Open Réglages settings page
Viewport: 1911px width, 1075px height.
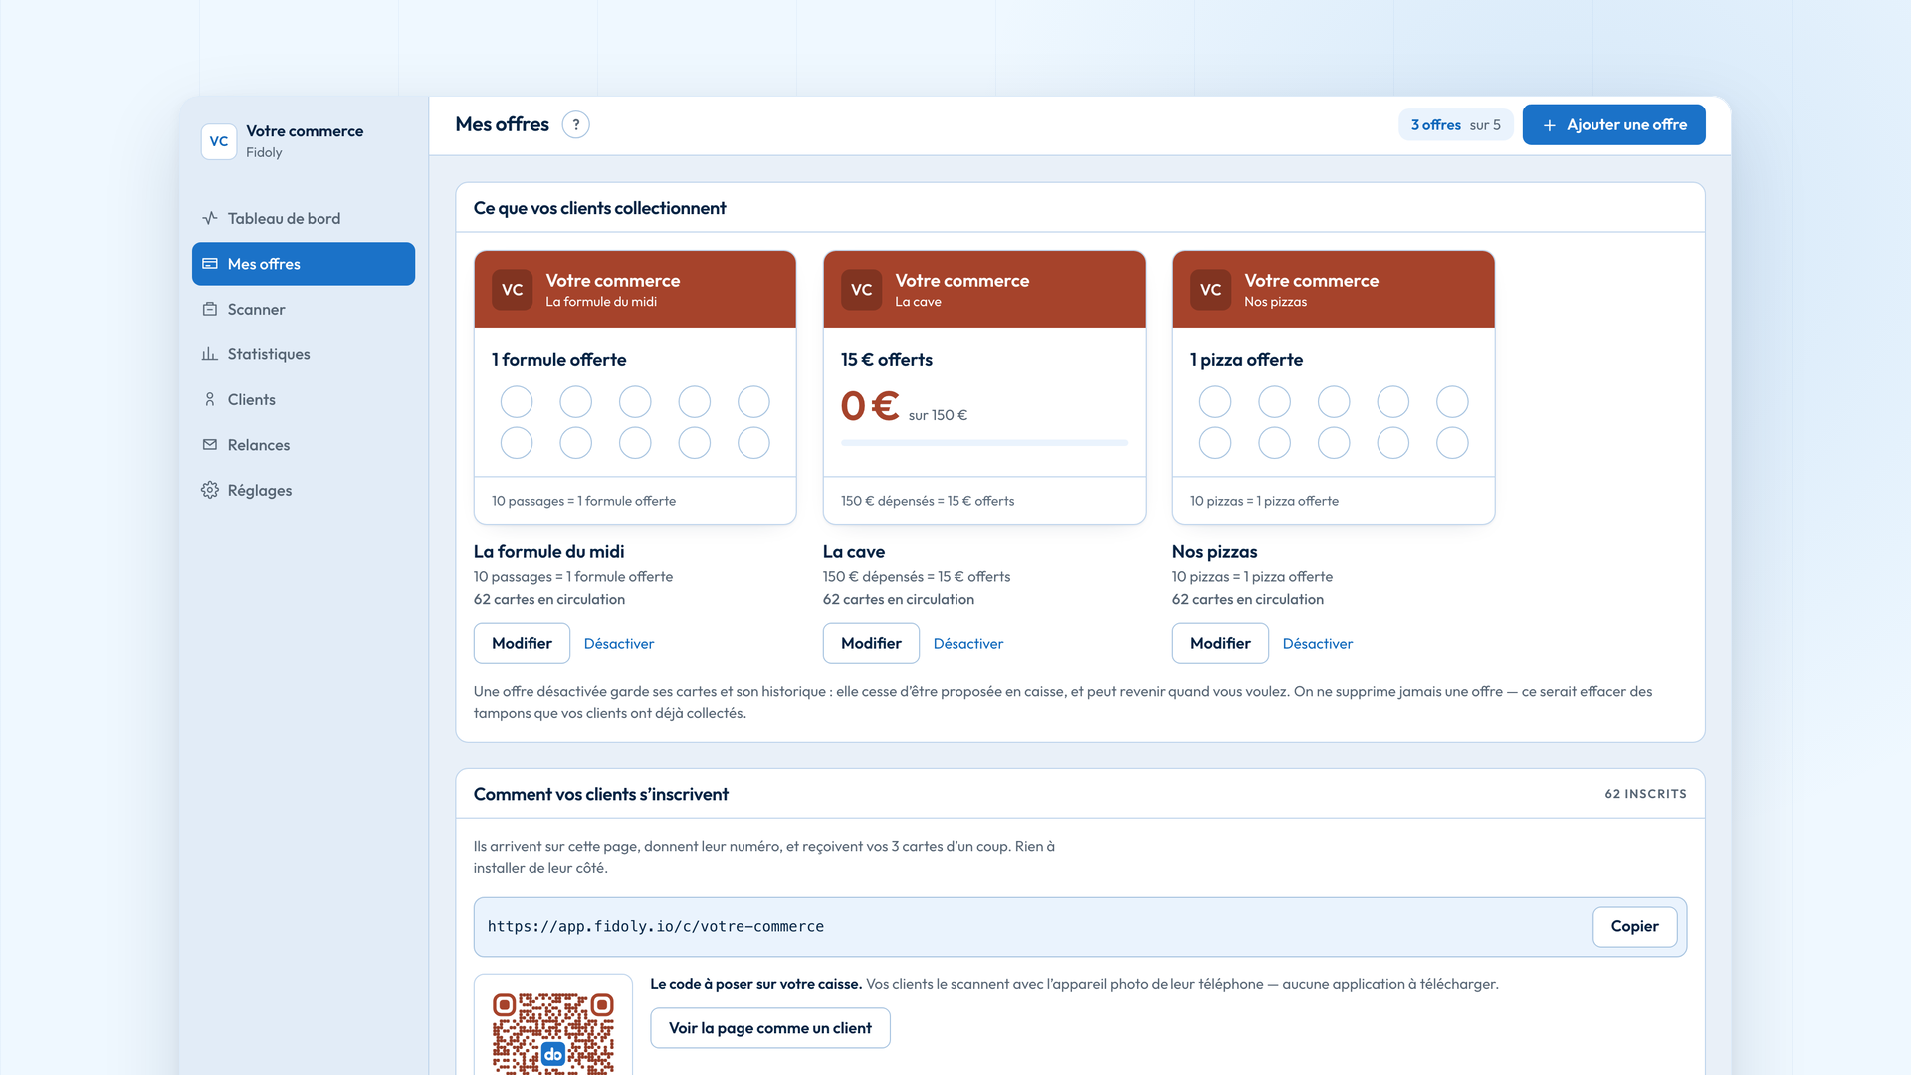pos(304,490)
